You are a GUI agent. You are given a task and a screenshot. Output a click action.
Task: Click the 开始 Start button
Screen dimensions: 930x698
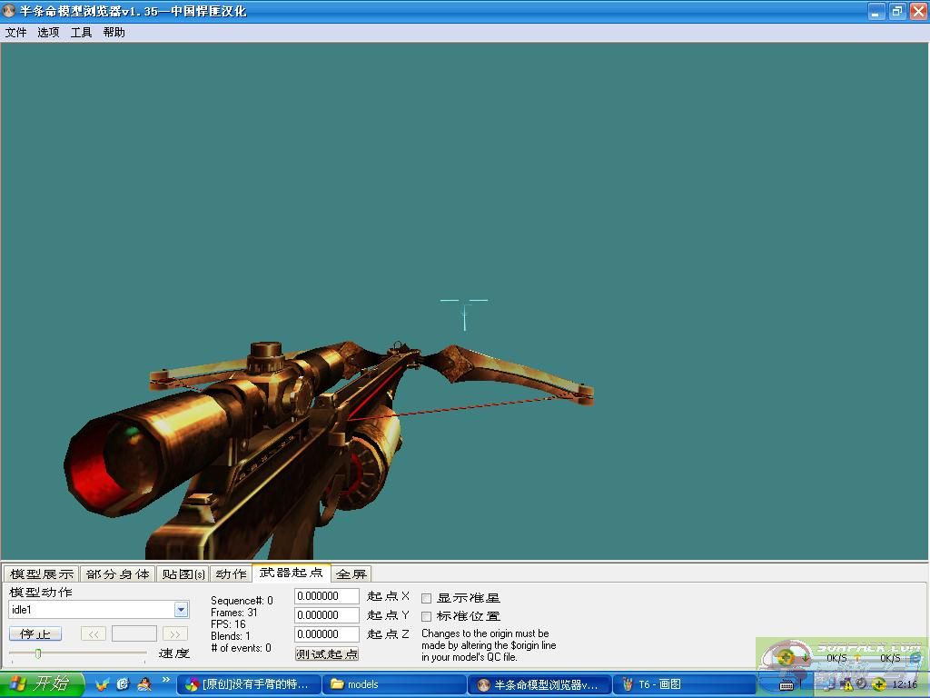click(x=42, y=683)
